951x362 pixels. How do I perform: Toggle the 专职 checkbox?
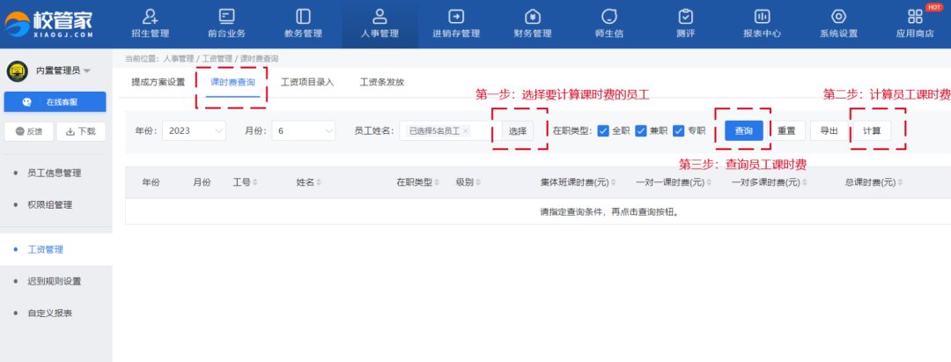pos(679,130)
